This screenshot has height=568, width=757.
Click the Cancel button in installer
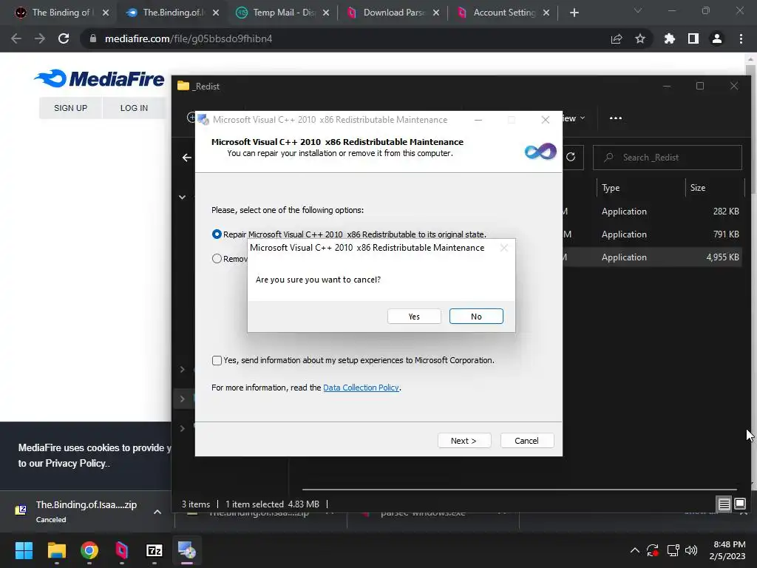point(526,441)
